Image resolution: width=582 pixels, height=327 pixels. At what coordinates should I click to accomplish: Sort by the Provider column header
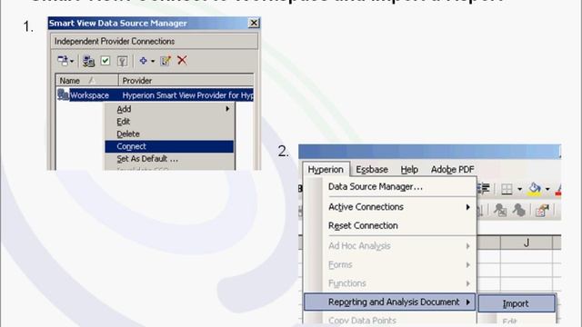pos(186,81)
